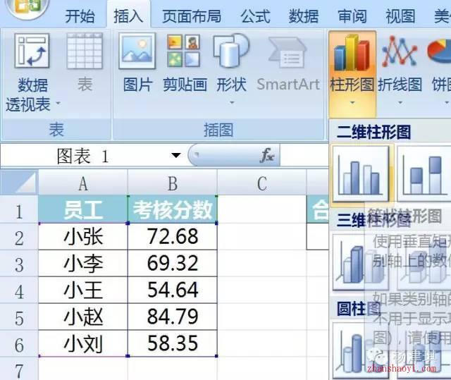Click the fx insert function button

[x=267, y=156]
